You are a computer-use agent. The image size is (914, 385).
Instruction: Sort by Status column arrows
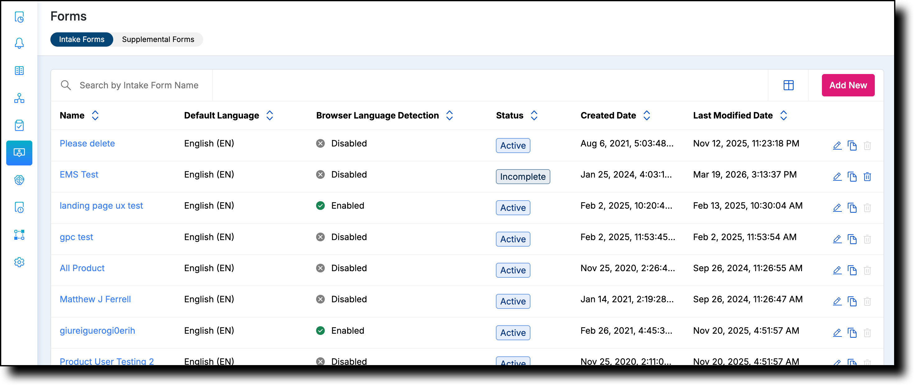534,115
